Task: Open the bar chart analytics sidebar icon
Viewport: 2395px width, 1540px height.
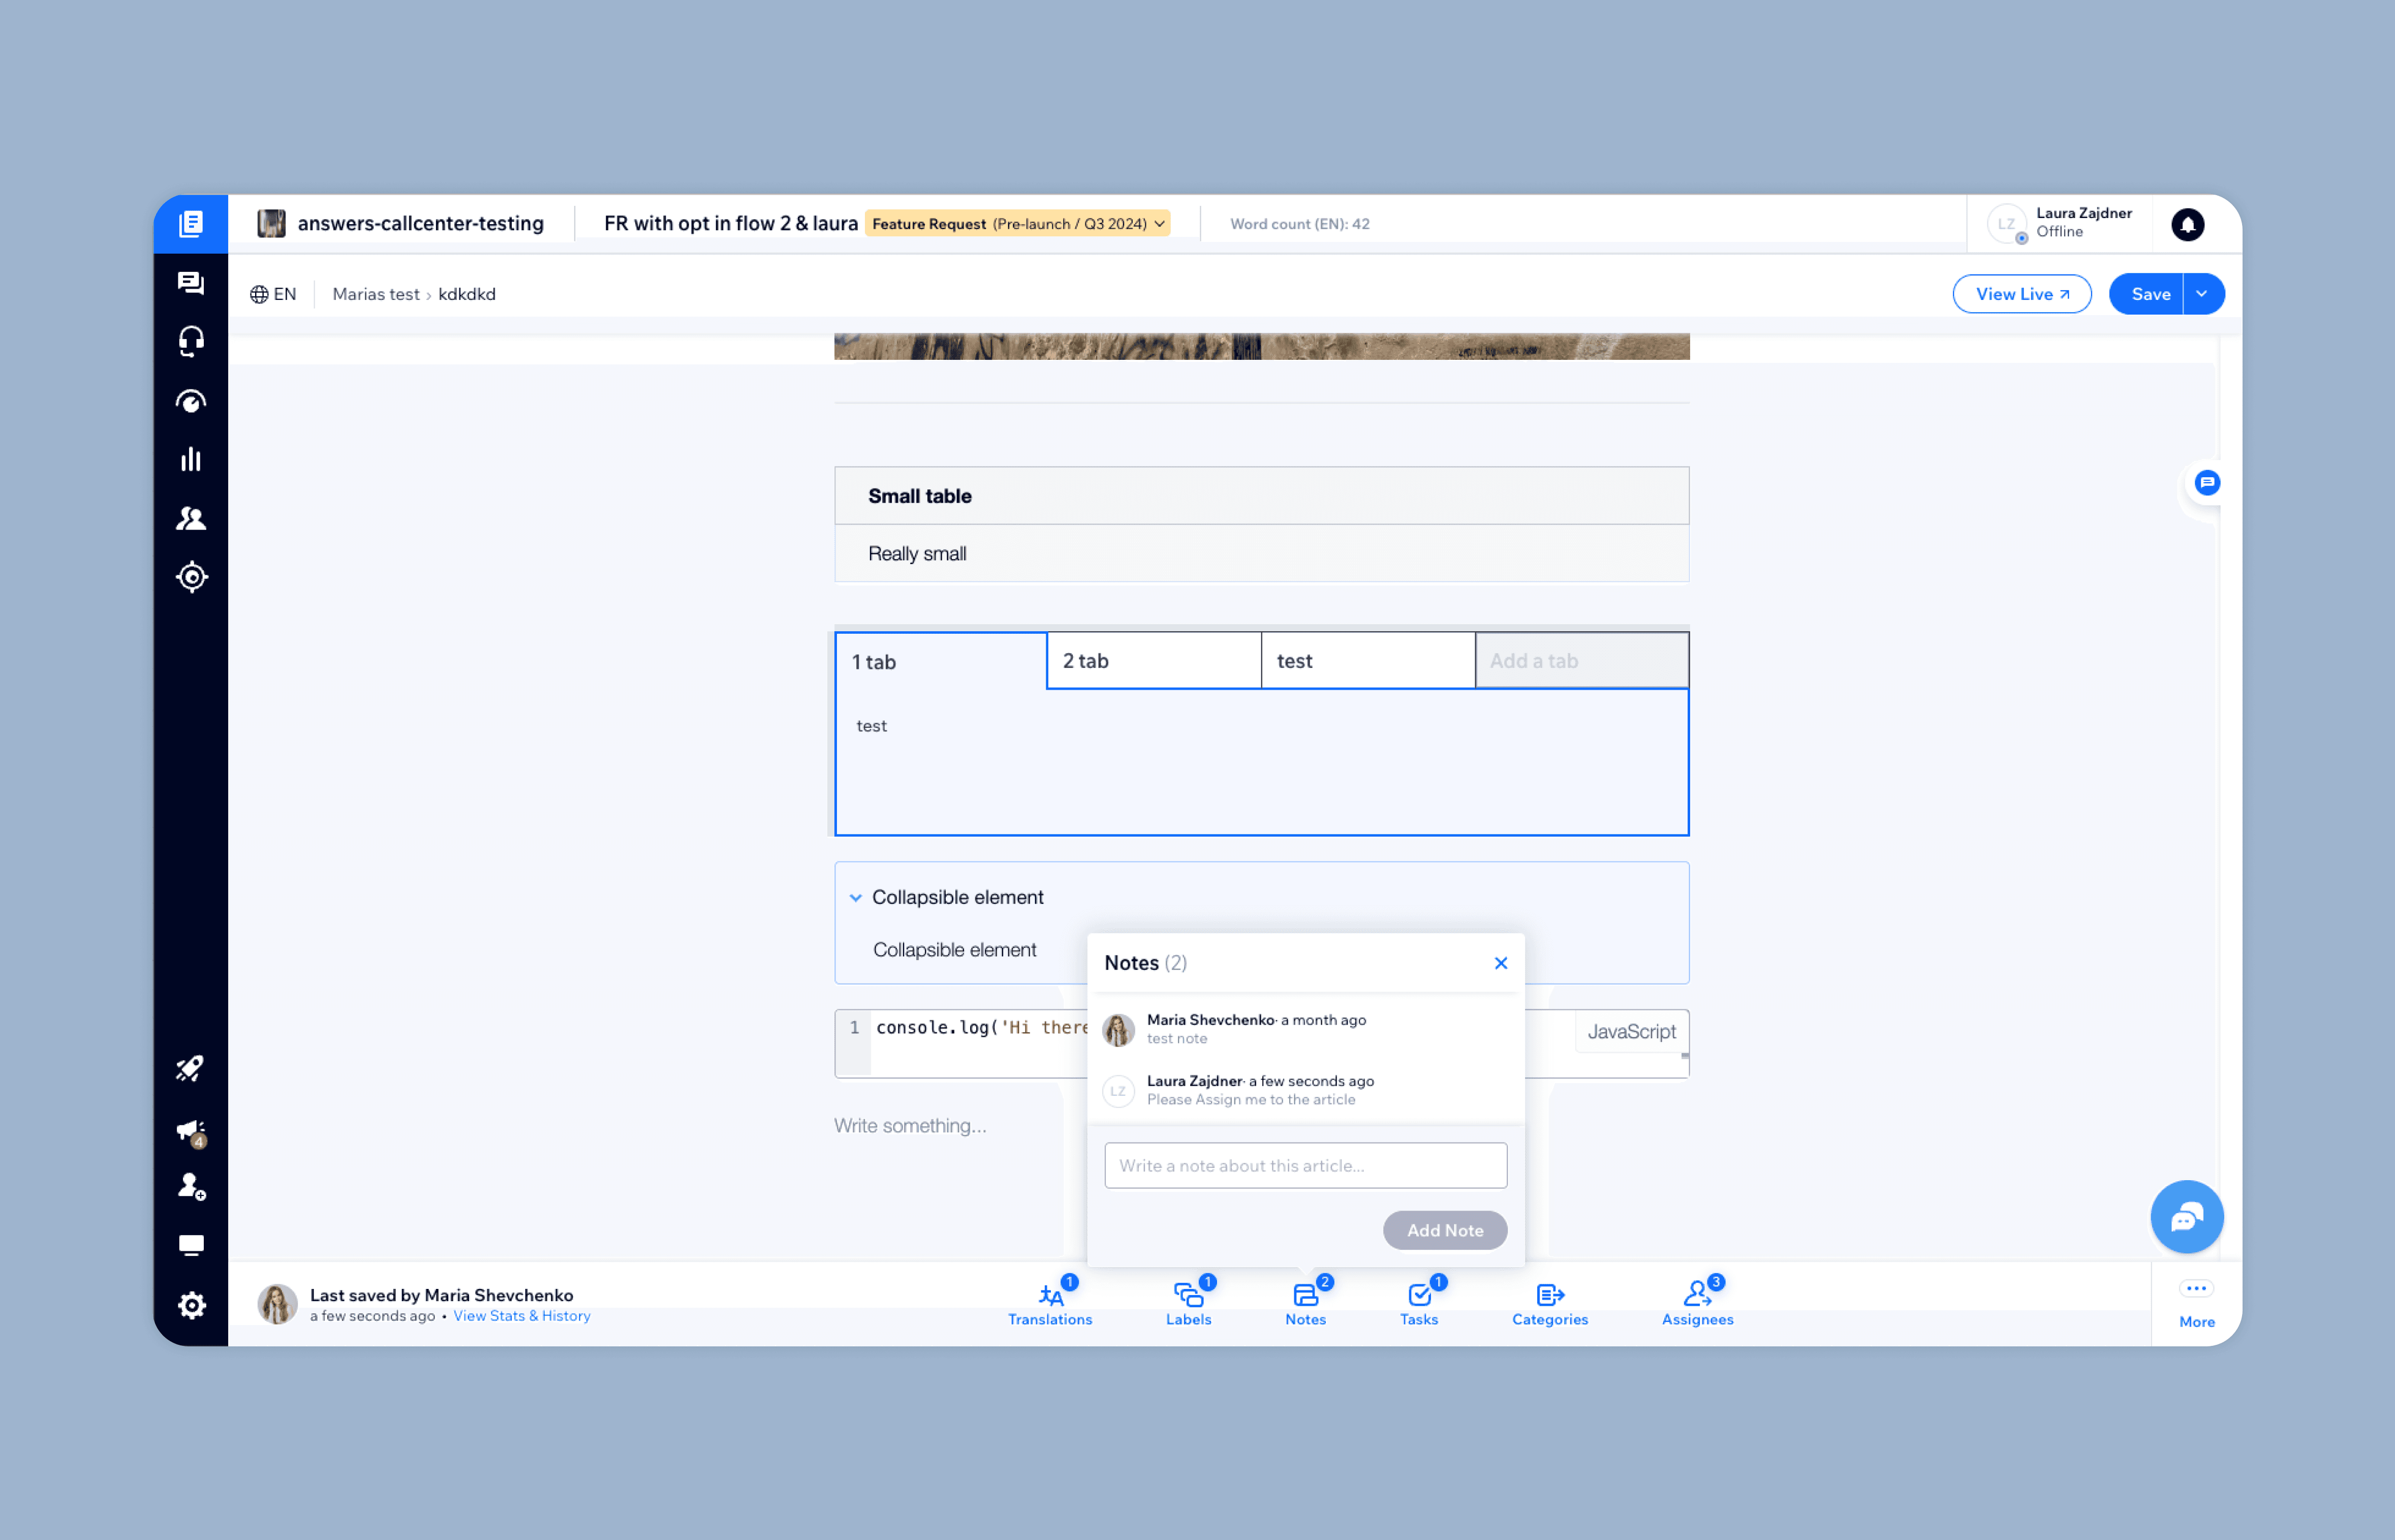Action: (x=191, y=459)
